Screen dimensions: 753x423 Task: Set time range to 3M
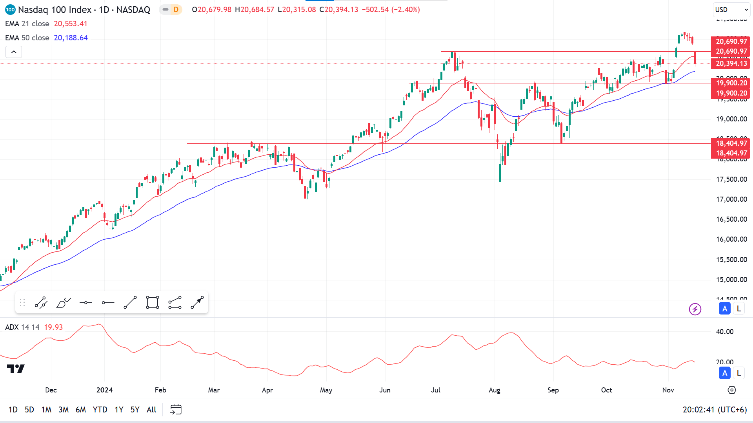[x=64, y=410]
